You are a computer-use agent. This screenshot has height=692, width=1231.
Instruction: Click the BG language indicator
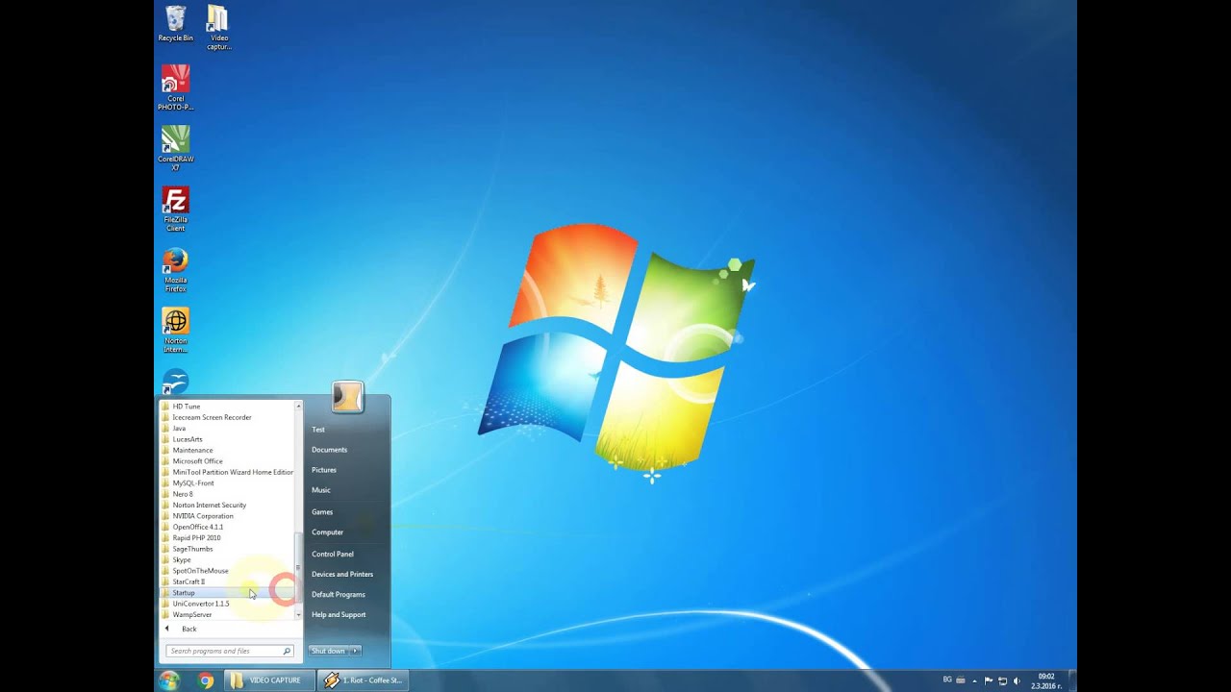[x=947, y=680]
